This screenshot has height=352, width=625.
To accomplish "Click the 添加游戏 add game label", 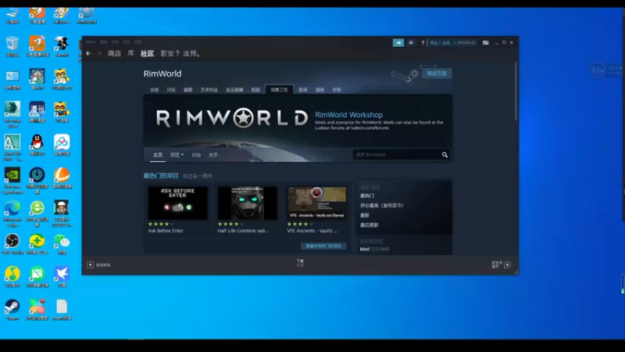I will pos(103,265).
